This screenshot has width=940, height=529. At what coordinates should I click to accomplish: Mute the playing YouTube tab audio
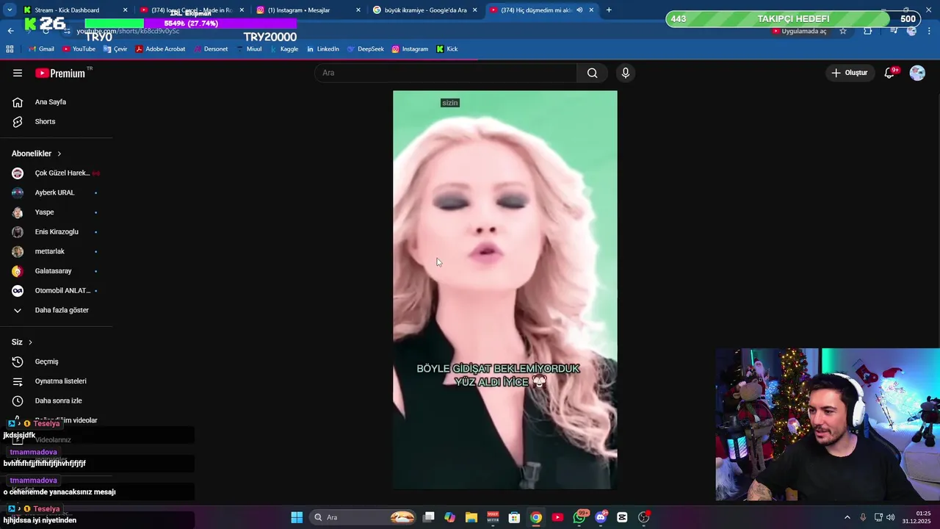click(x=579, y=10)
